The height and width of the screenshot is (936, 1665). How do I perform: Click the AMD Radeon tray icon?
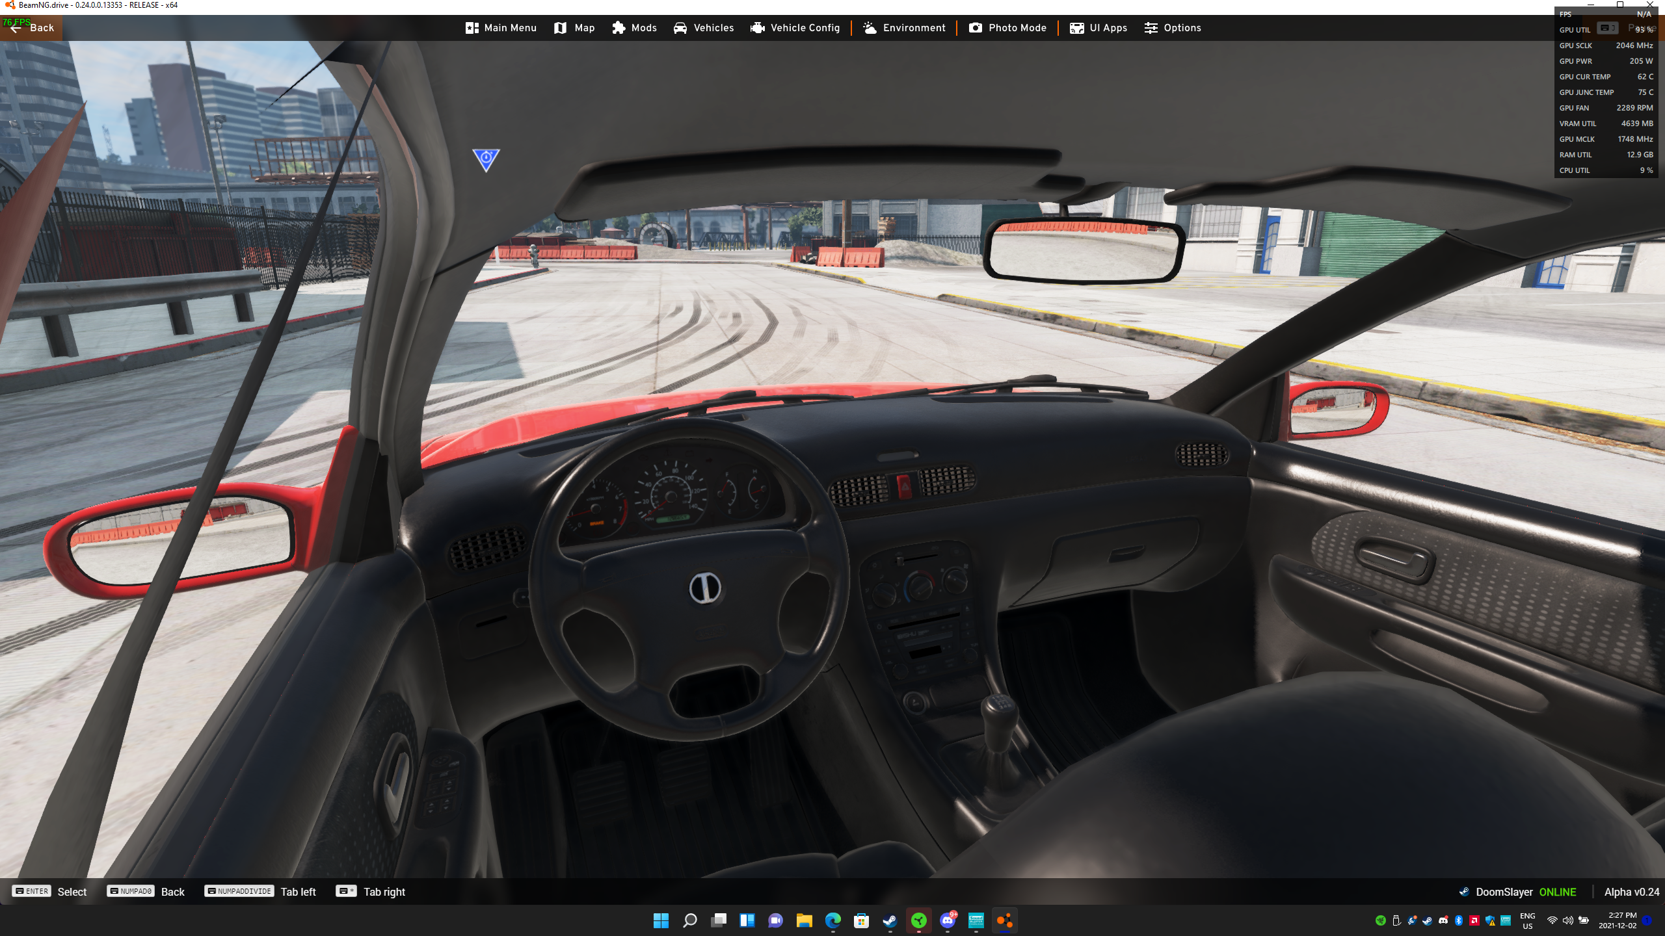tap(1474, 920)
